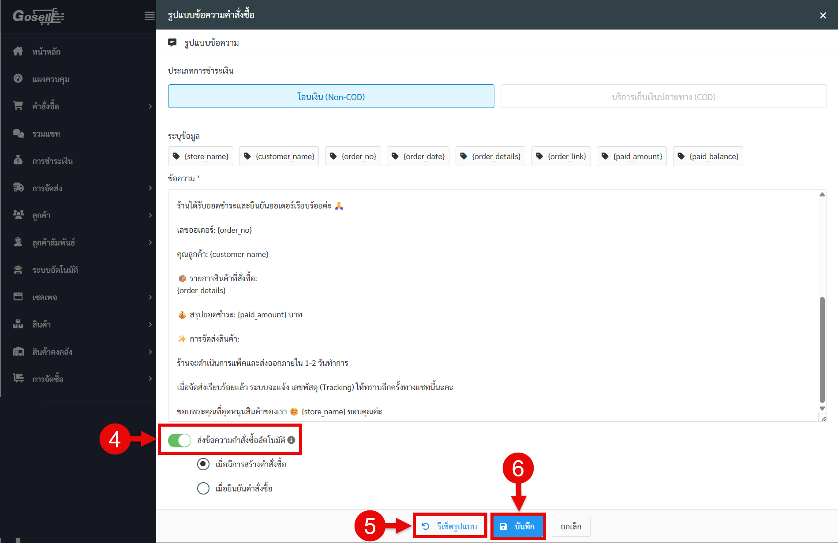Click the message textarea vertical scrollbar
Image resolution: width=838 pixels, height=543 pixels.
pos(822,349)
